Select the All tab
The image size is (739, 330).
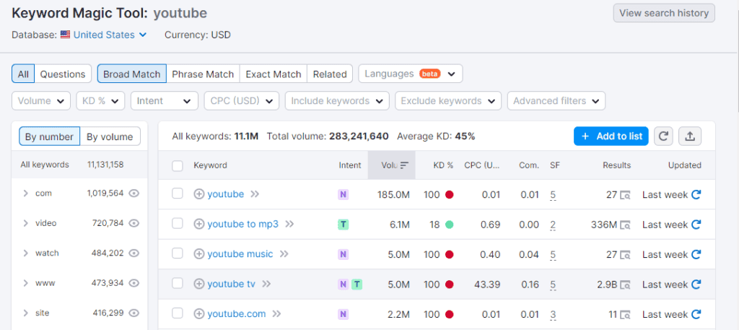pyautogui.click(x=23, y=74)
